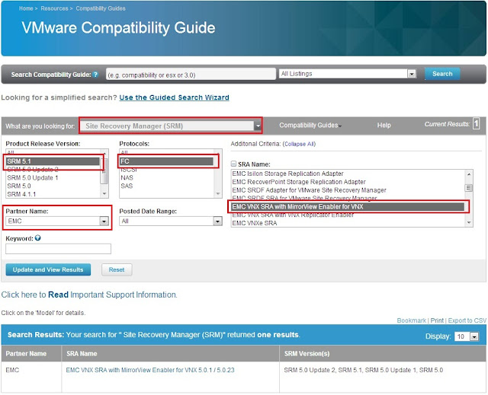Click the Print link
This screenshot has width=488, height=395.
pyautogui.click(x=437, y=320)
